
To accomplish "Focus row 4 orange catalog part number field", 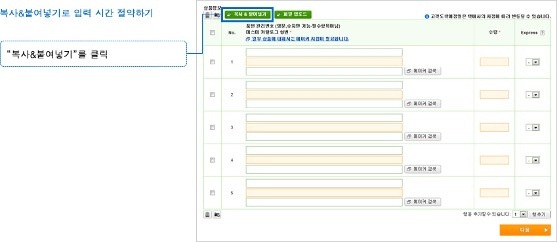I will coord(324,160).
